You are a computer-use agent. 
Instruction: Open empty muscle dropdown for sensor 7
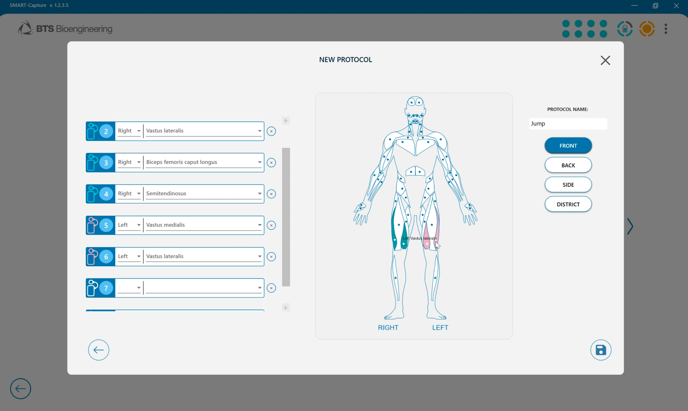click(204, 288)
